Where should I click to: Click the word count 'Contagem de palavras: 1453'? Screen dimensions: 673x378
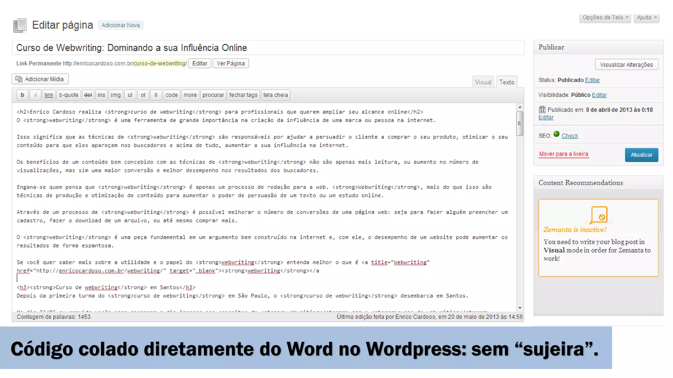(x=54, y=317)
